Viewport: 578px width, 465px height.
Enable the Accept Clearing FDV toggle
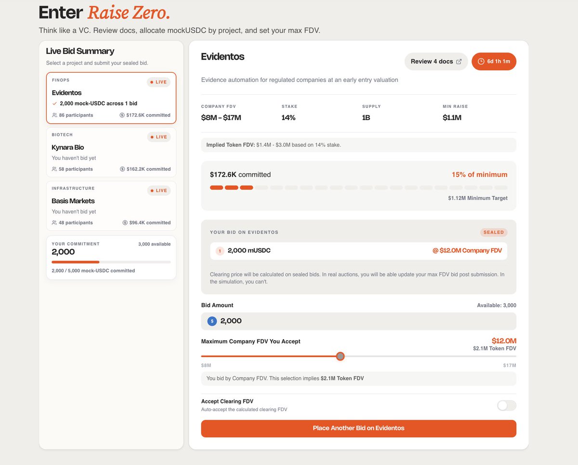point(506,405)
